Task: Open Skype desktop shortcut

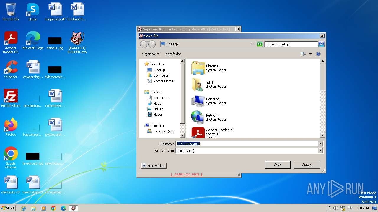Action: coord(32,12)
